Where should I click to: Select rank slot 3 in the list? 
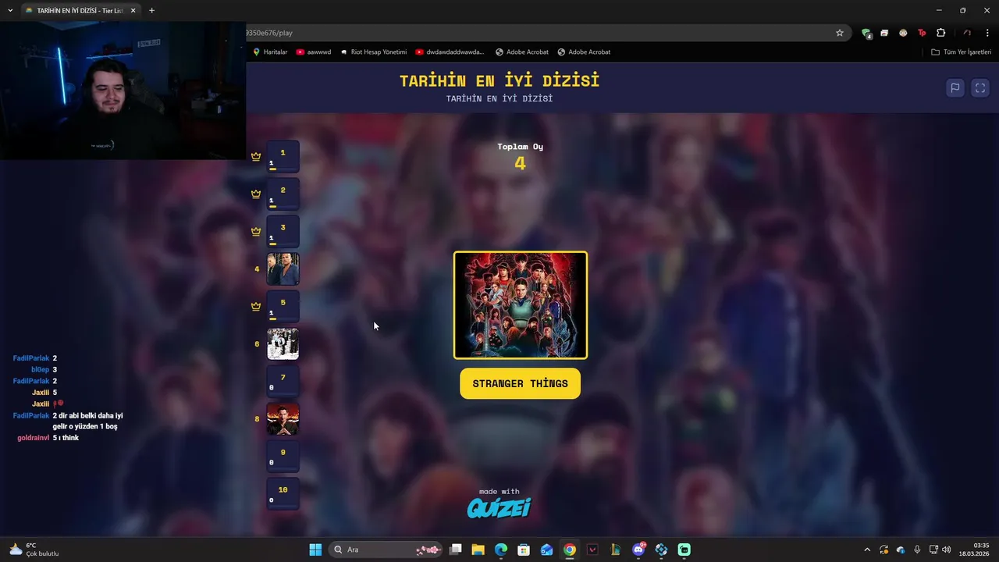(x=283, y=231)
